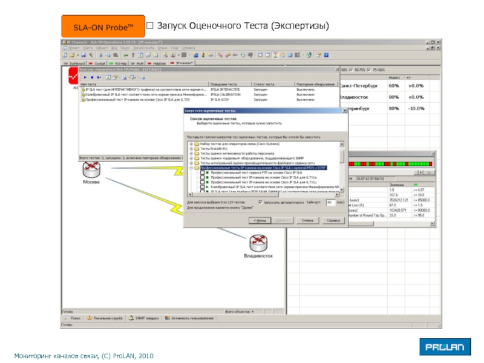Click the timeline play-forward button under status bar
Viewport: 484px width, 363px height.
(420, 172)
